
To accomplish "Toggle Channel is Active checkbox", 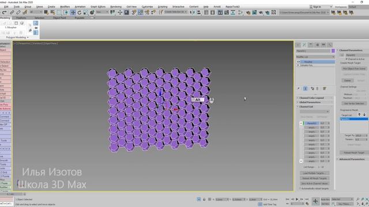I will point(347,59).
